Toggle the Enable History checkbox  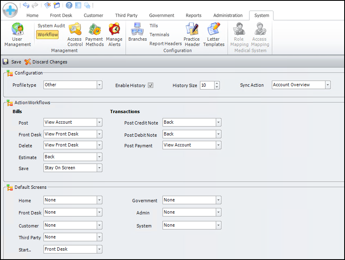click(151, 85)
